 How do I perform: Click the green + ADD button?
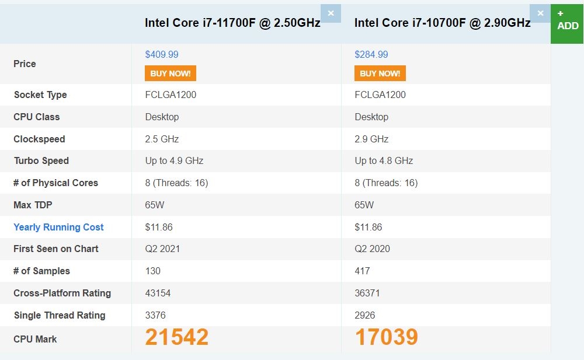[567, 21]
